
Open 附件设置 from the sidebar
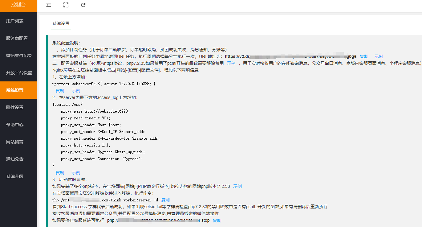tap(15, 107)
